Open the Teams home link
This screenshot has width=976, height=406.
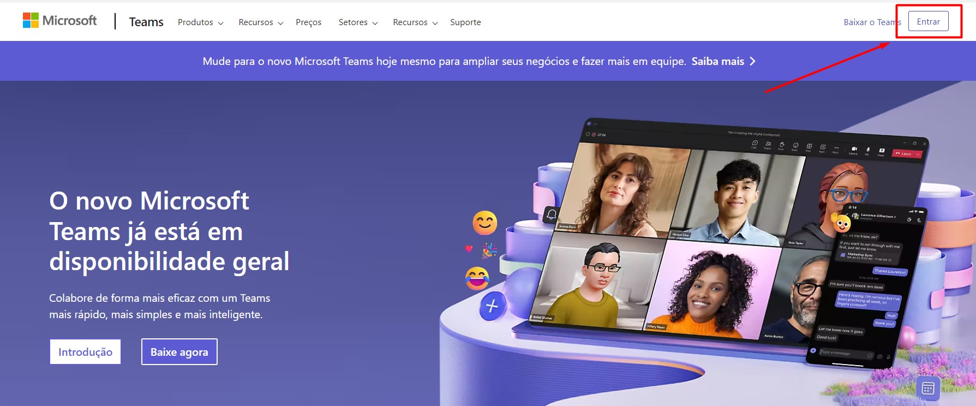[x=146, y=22]
